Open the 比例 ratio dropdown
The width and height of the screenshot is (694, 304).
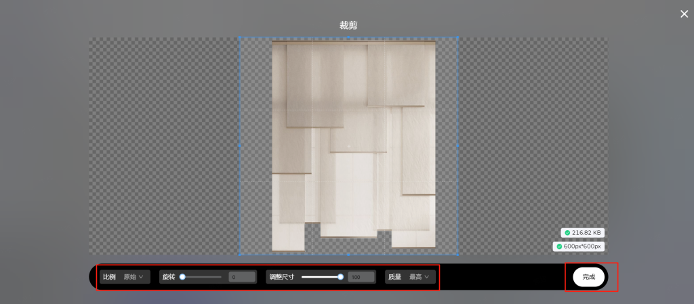[x=125, y=277]
